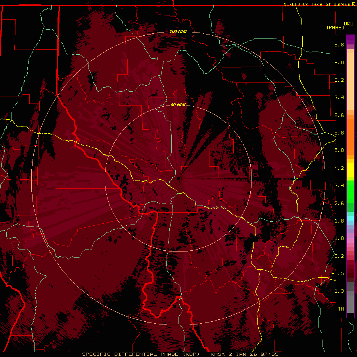Click the bright green segment of color bar
Image resolution: width=357 pixels, height=357 pixels.
click(x=350, y=191)
